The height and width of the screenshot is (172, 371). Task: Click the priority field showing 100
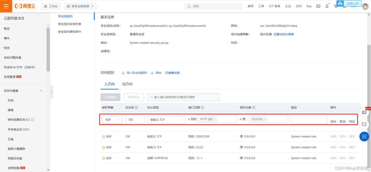(134, 120)
